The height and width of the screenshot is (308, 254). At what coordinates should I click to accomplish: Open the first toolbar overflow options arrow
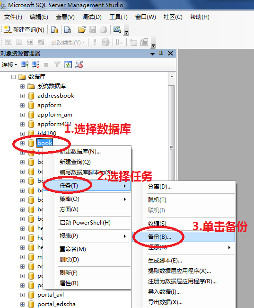126,32
